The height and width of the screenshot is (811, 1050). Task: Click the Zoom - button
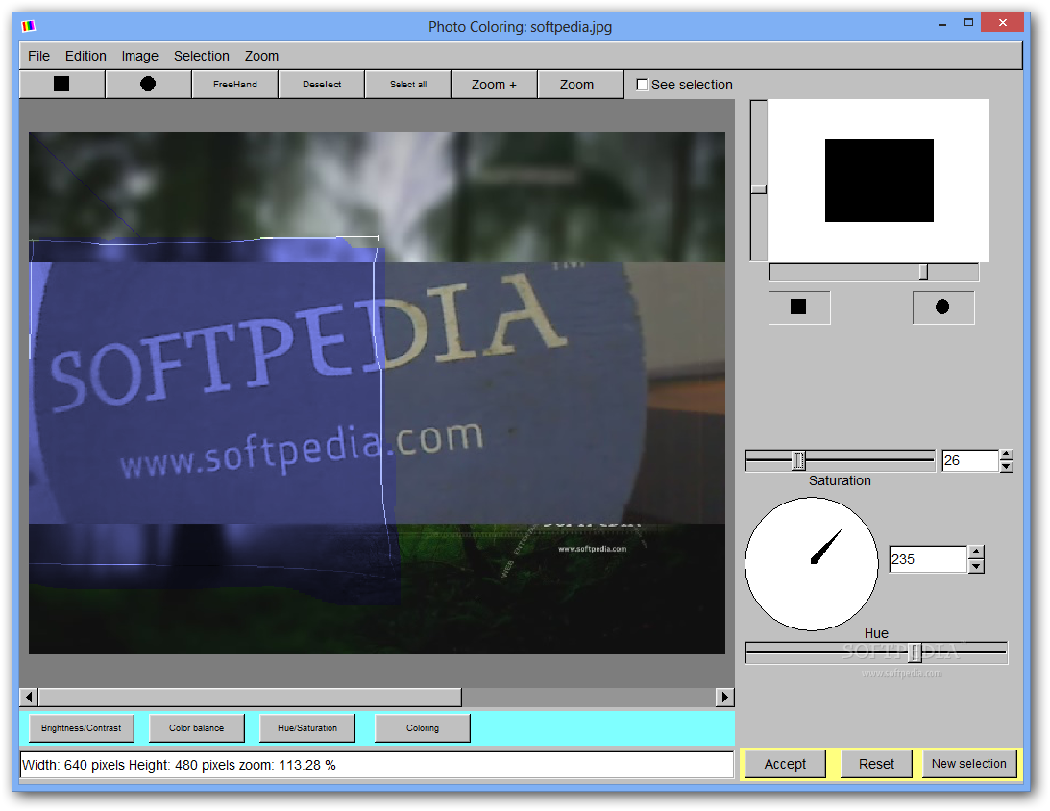pos(580,85)
